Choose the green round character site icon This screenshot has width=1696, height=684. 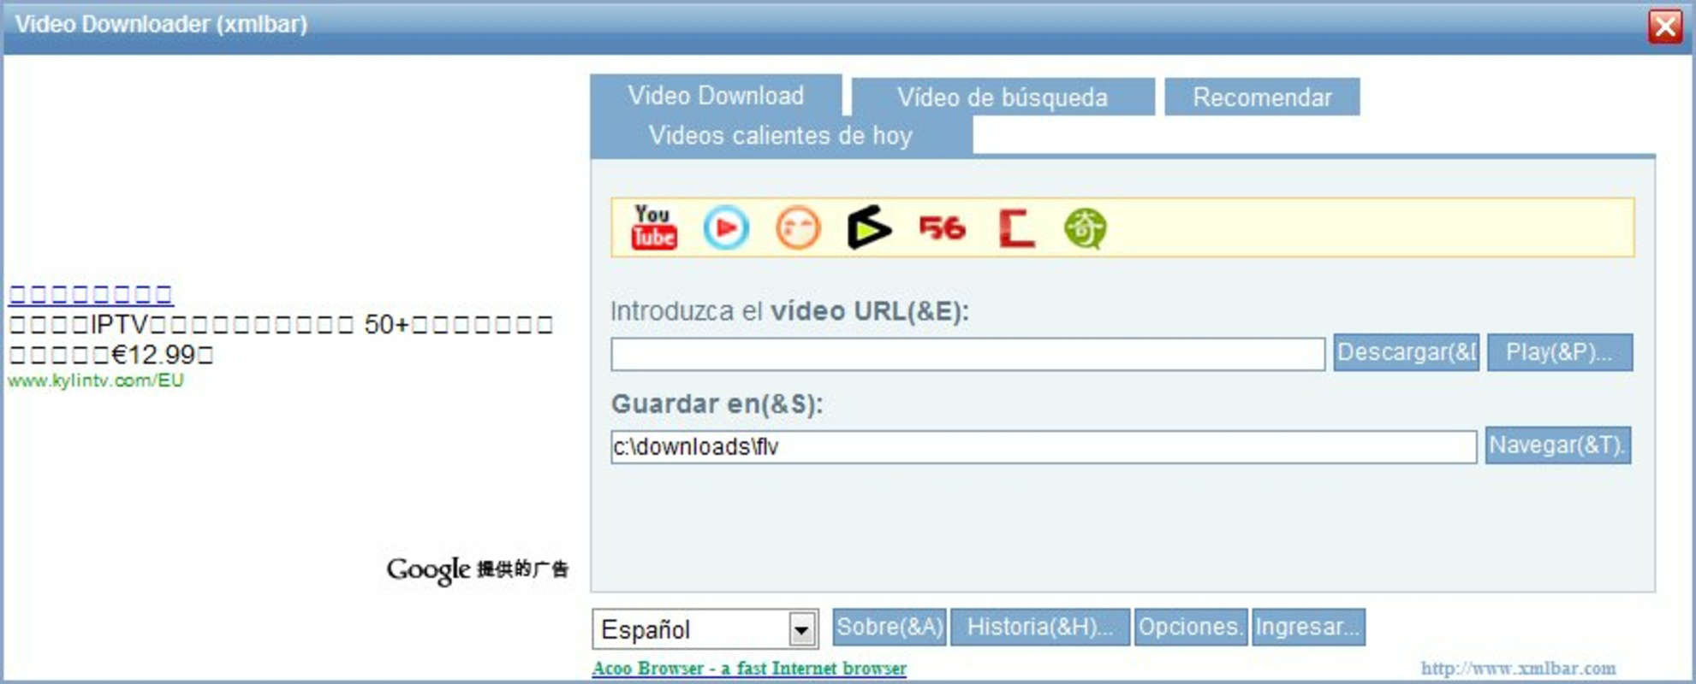(1085, 228)
